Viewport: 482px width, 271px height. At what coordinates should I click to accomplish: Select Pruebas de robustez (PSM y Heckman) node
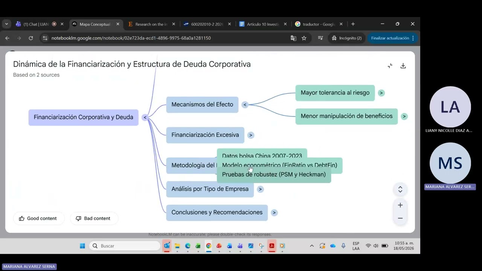[x=274, y=175]
